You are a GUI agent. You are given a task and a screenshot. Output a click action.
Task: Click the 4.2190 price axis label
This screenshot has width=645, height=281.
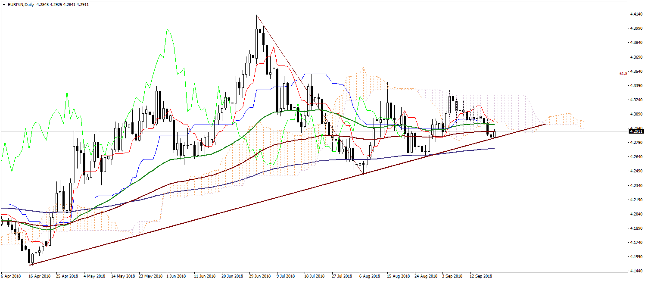[636, 200]
